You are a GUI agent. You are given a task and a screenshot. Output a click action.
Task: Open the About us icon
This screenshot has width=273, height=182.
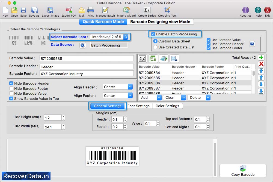tap(245, 10)
